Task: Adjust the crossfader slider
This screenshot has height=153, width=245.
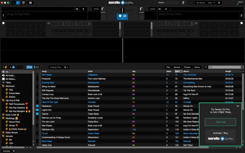Action: 122,10
